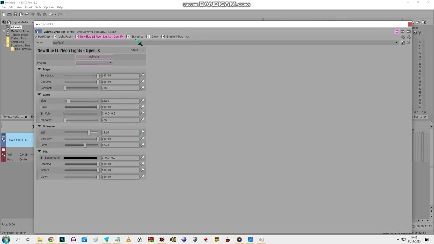Expand the Glow Color parameter
This screenshot has height=244, width=434.
(42, 113)
